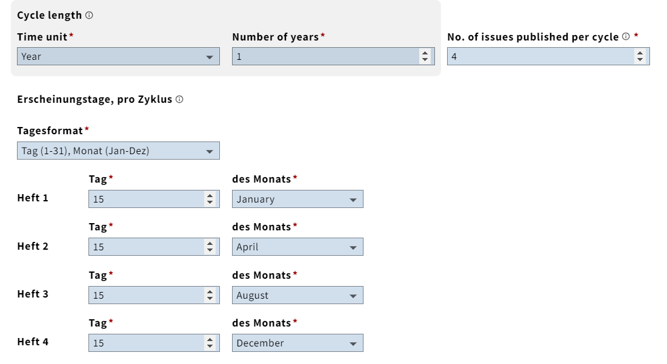
Task: Click the issues per cycle input field
Action: pos(539,57)
